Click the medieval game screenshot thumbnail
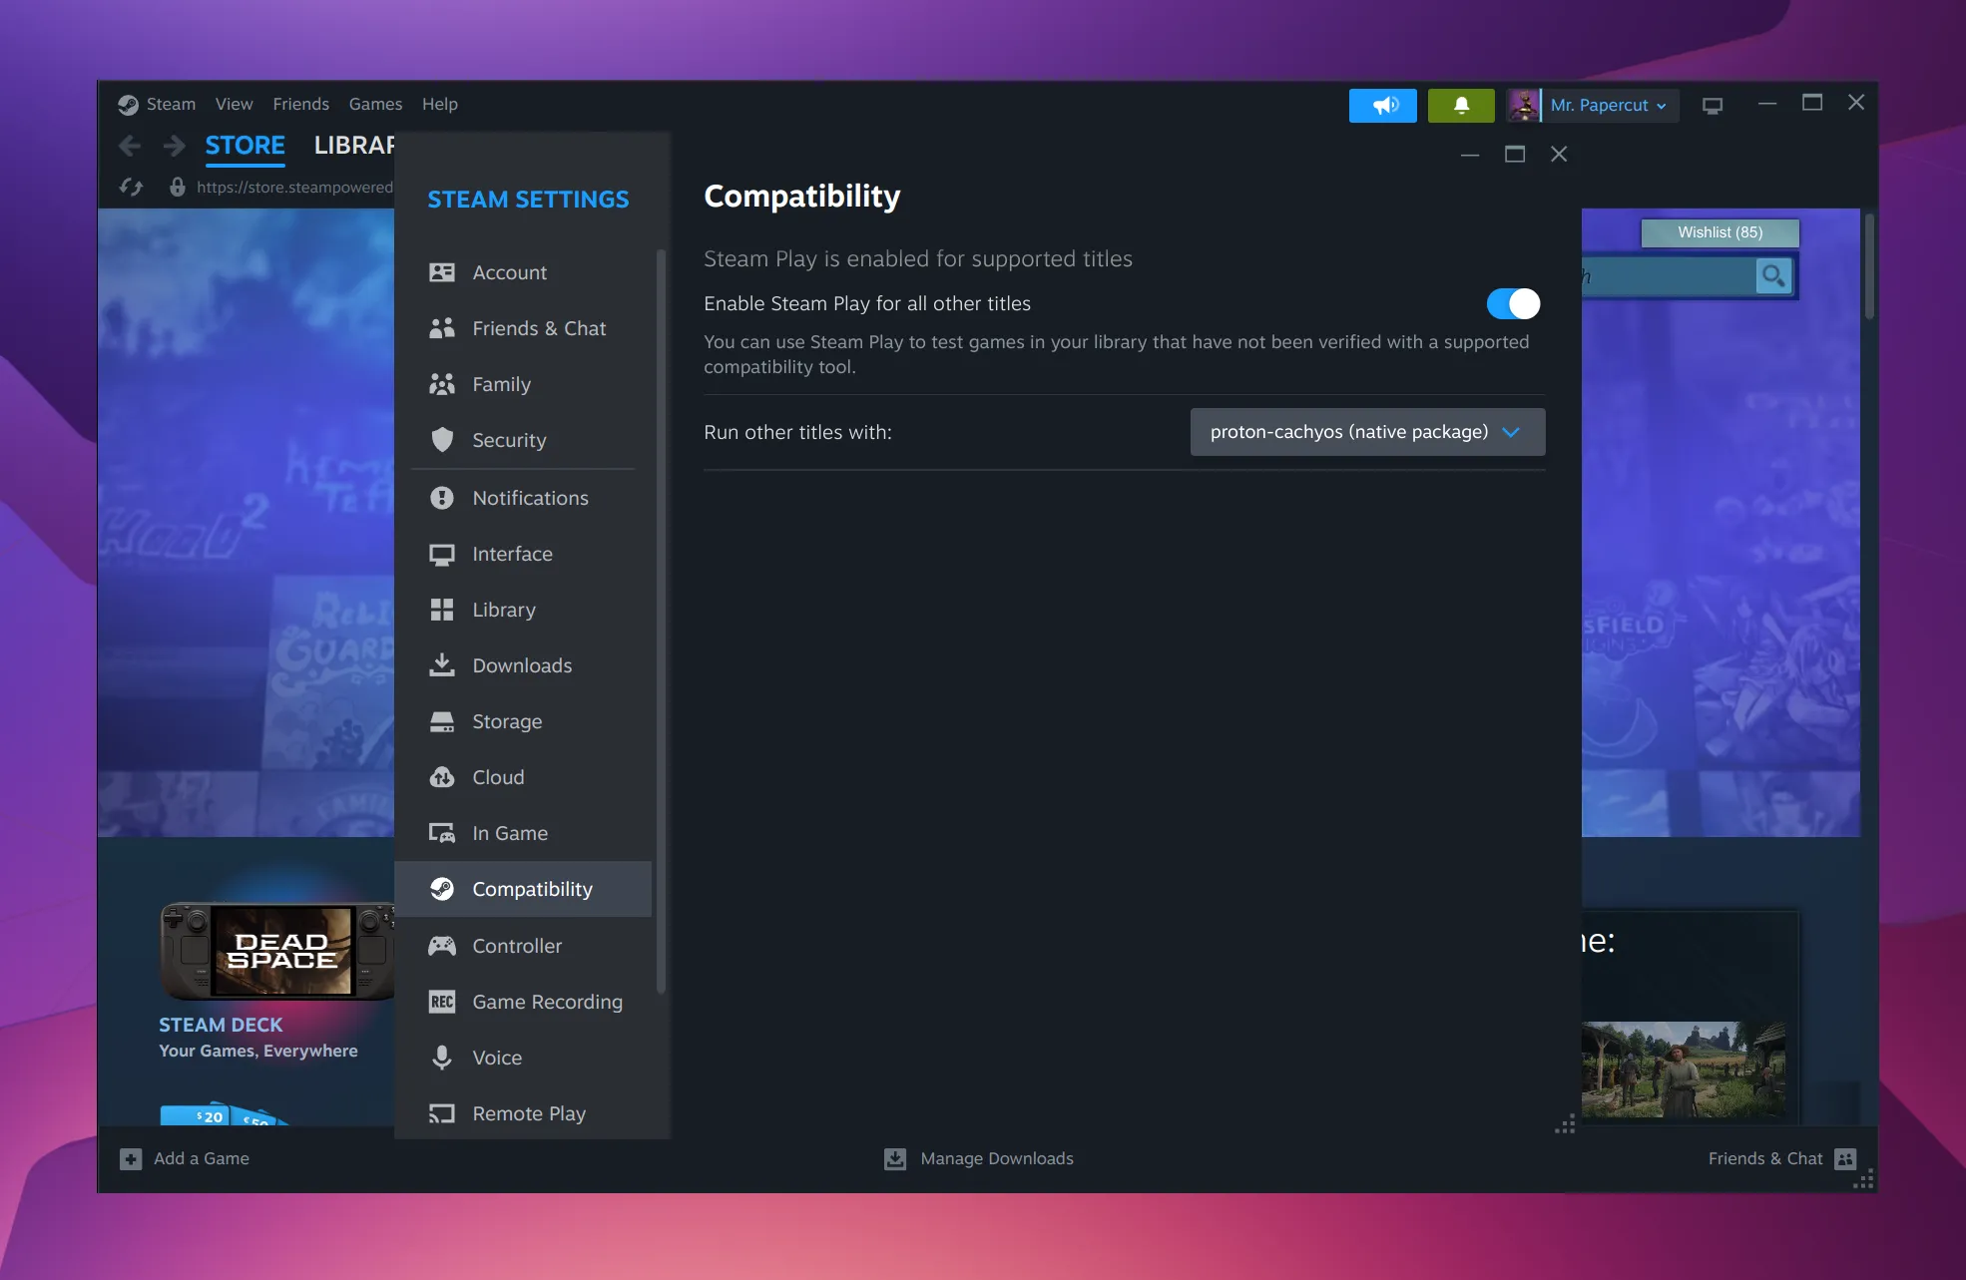This screenshot has height=1280, width=1966. (x=1683, y=1068)
